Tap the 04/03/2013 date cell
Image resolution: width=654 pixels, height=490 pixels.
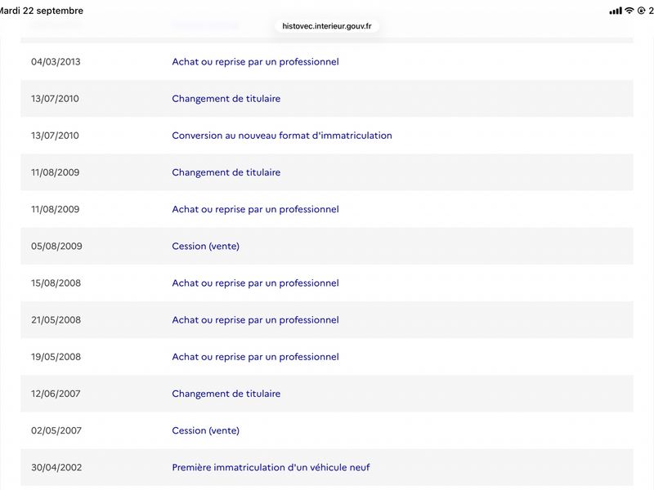(56, 62)
